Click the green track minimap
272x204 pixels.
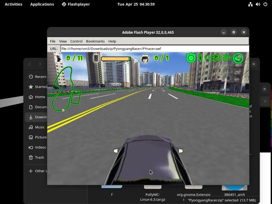[x=66, y=89]
